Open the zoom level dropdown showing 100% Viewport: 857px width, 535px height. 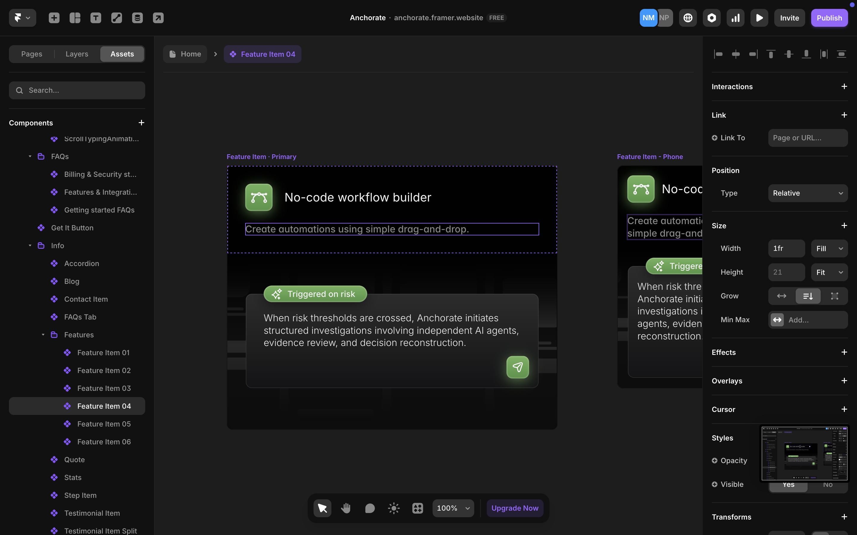(x=453, y=508)
